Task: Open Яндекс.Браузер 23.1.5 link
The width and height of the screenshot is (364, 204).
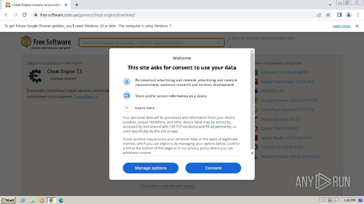Action: [281, 119]
